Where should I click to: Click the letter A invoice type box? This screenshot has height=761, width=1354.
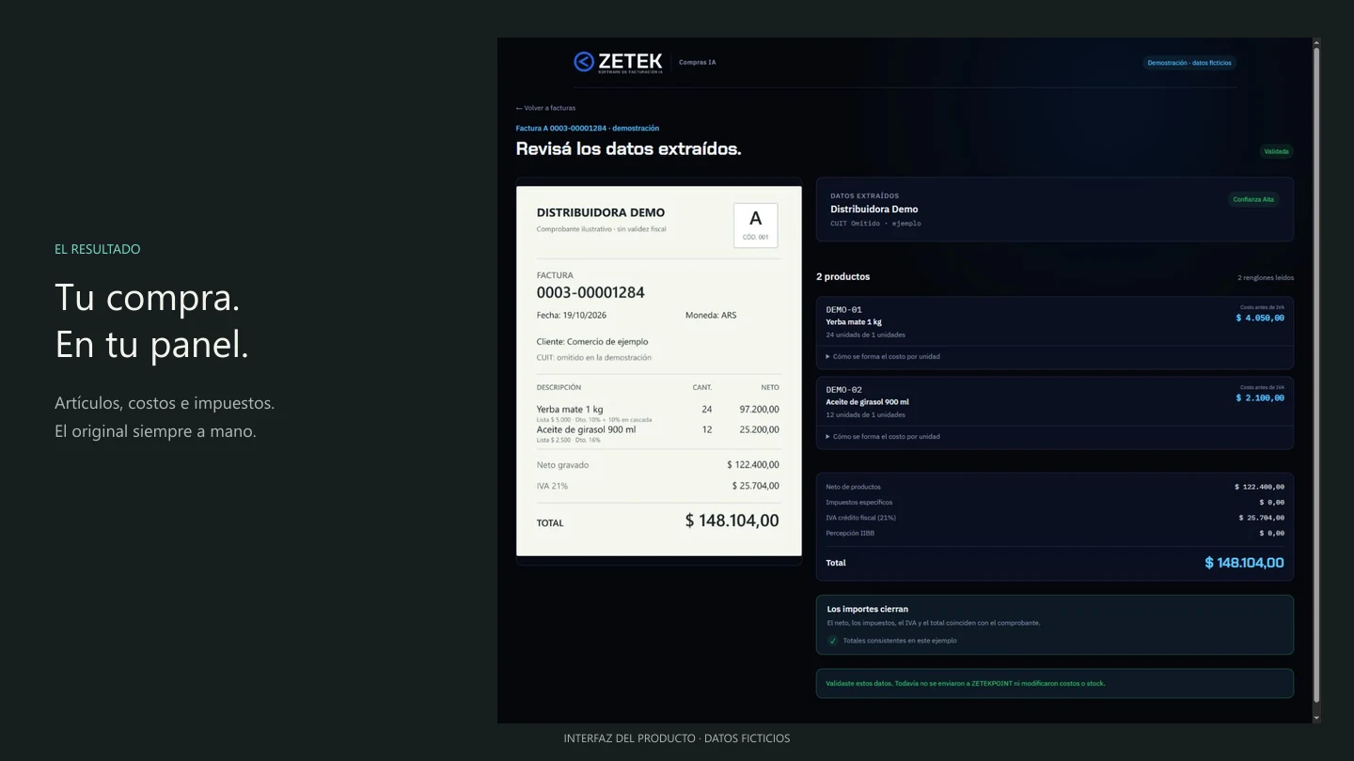[755, 225]
